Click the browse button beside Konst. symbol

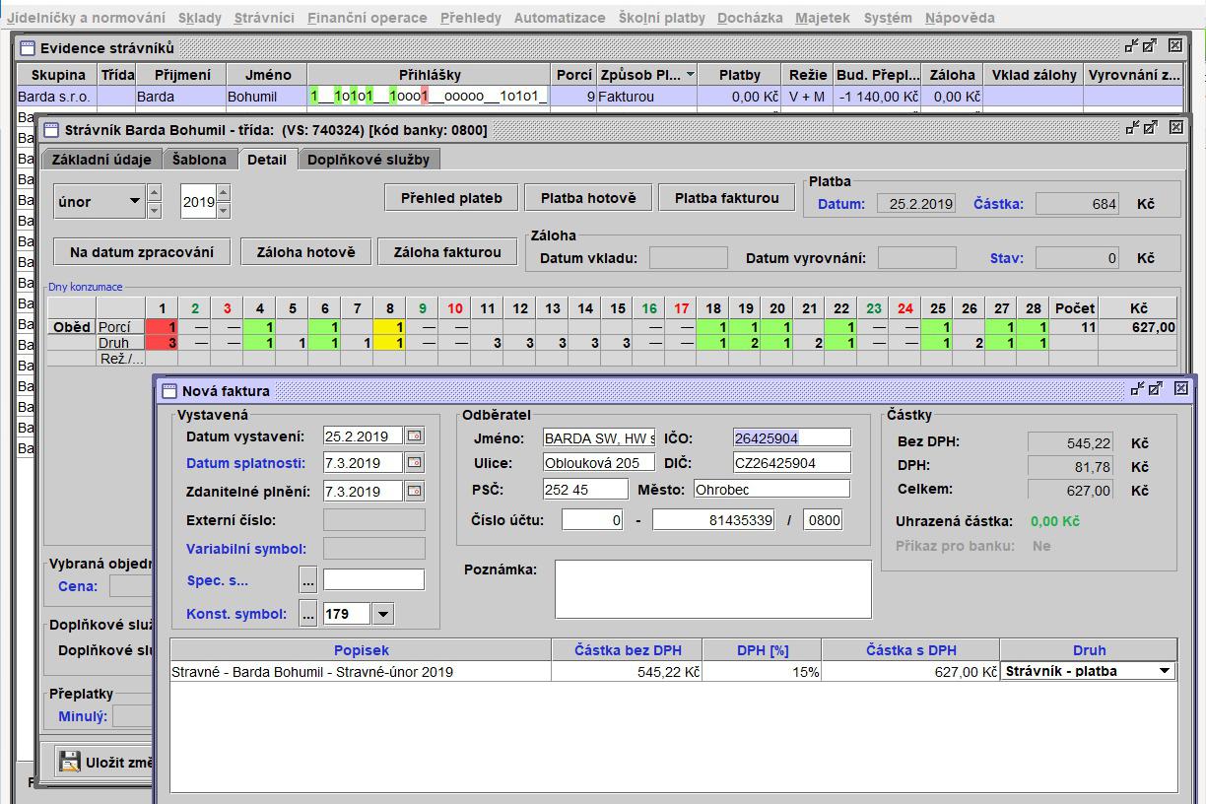pyautogui.click(x=308, y=614)
